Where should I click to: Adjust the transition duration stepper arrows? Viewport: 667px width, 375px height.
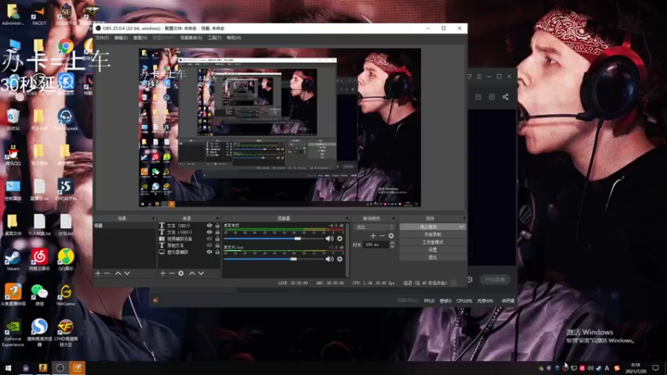[x=392, y=244]
